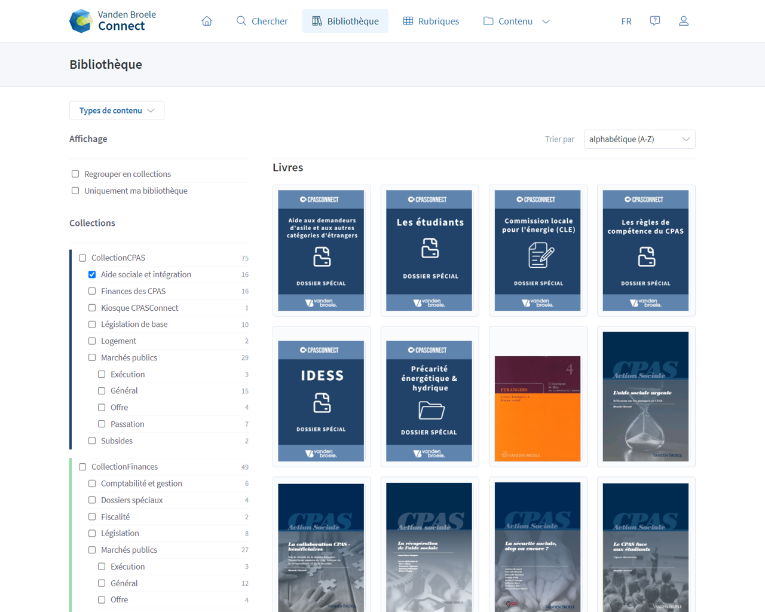This screenshot has width=765, height=612.
Task: Switch language via FR
Action: tap(626, 21)
